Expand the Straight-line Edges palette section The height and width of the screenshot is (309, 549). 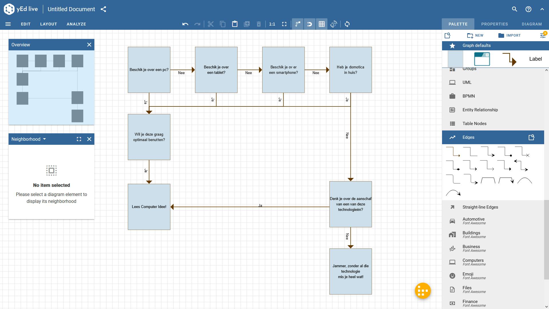tap(480, 207)
